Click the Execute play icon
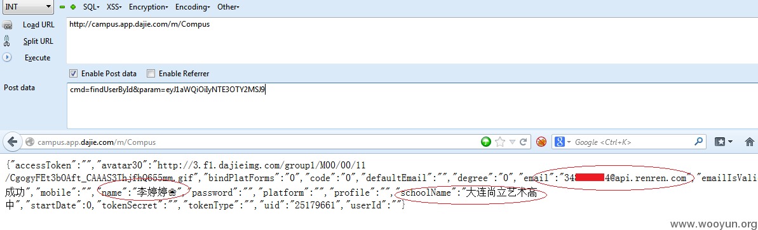Image resolution: width=758 pixels, height=230 pixels. [x=7, y=57]
